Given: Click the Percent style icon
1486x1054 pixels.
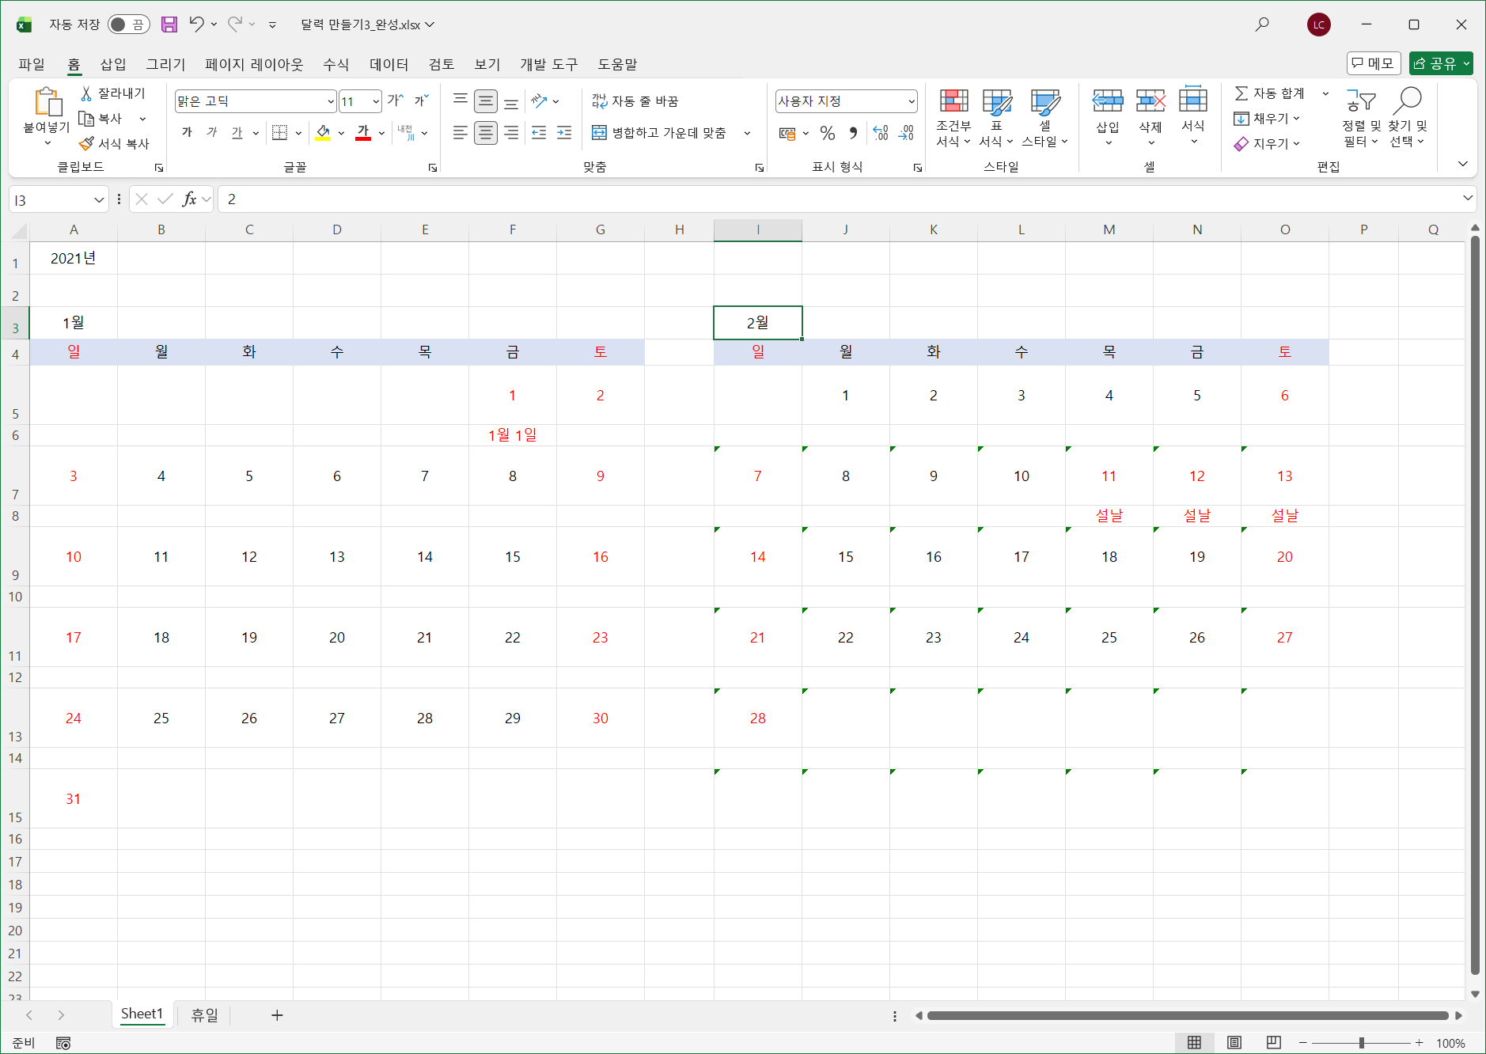Looking at the screenshot, I should [x=828, y=133].
